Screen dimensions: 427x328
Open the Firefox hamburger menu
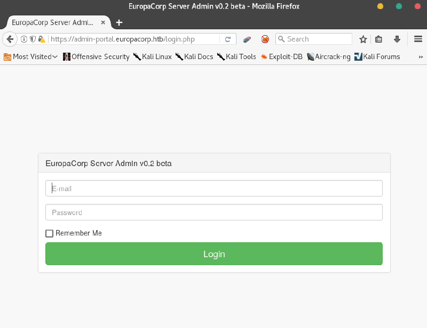click(x=418, y=39)
